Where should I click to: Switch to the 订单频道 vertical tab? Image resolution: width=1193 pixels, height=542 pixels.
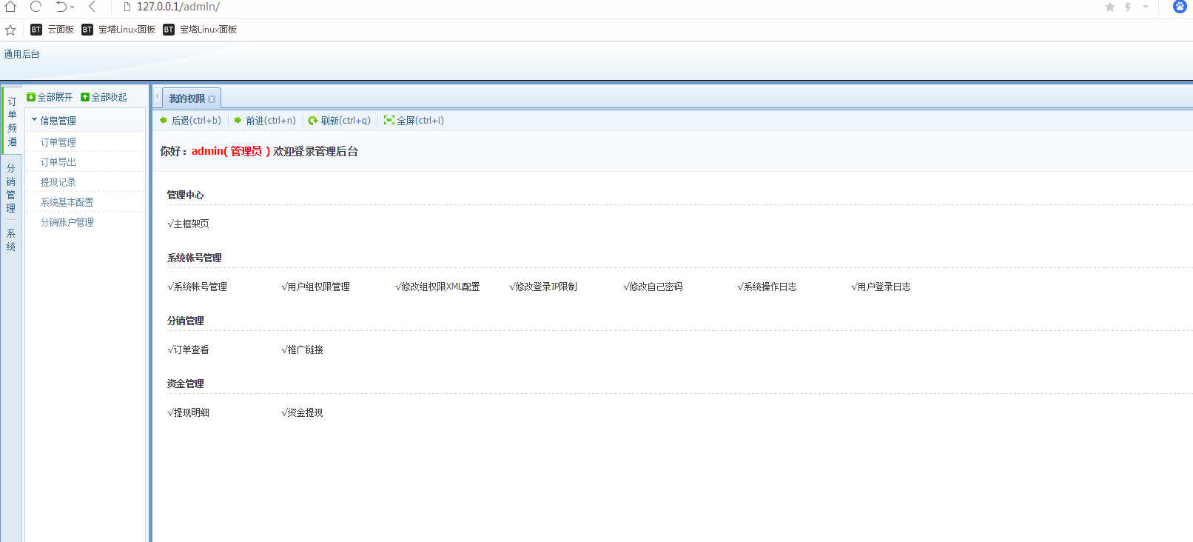click(x=12, y=121)
